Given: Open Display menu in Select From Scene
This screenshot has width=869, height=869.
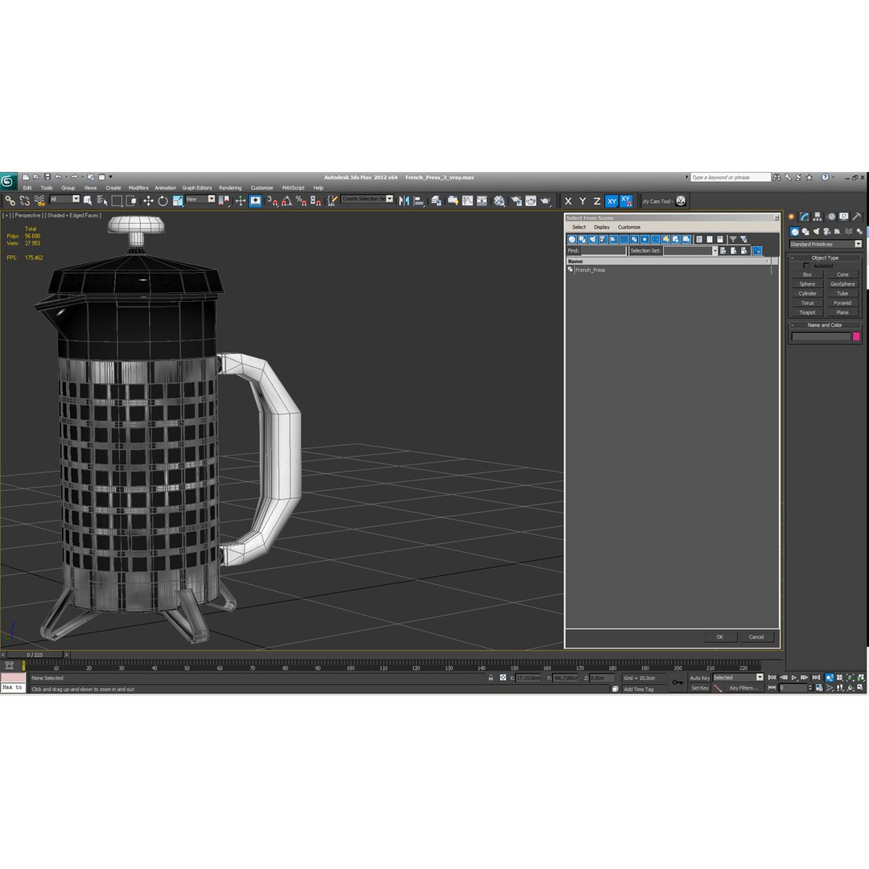Looking at the screenshot, I should [x=601, y=227].
